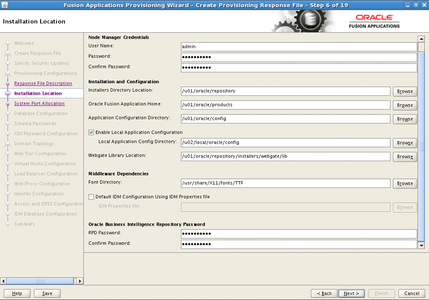Click the Schema Passwords step label
Screen dimensions: 429x300
point(36,123)
